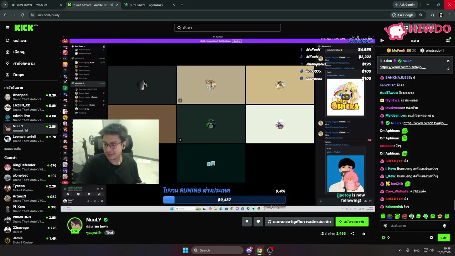Open PRIMKUNG recommended channel
The width and height of the screenshot is (455, 256).
30,219
